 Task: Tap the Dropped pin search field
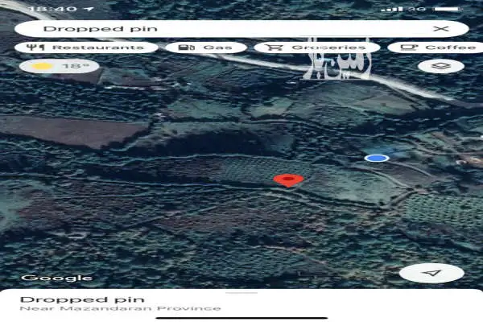pyautogui.click(x=242, y=29)
